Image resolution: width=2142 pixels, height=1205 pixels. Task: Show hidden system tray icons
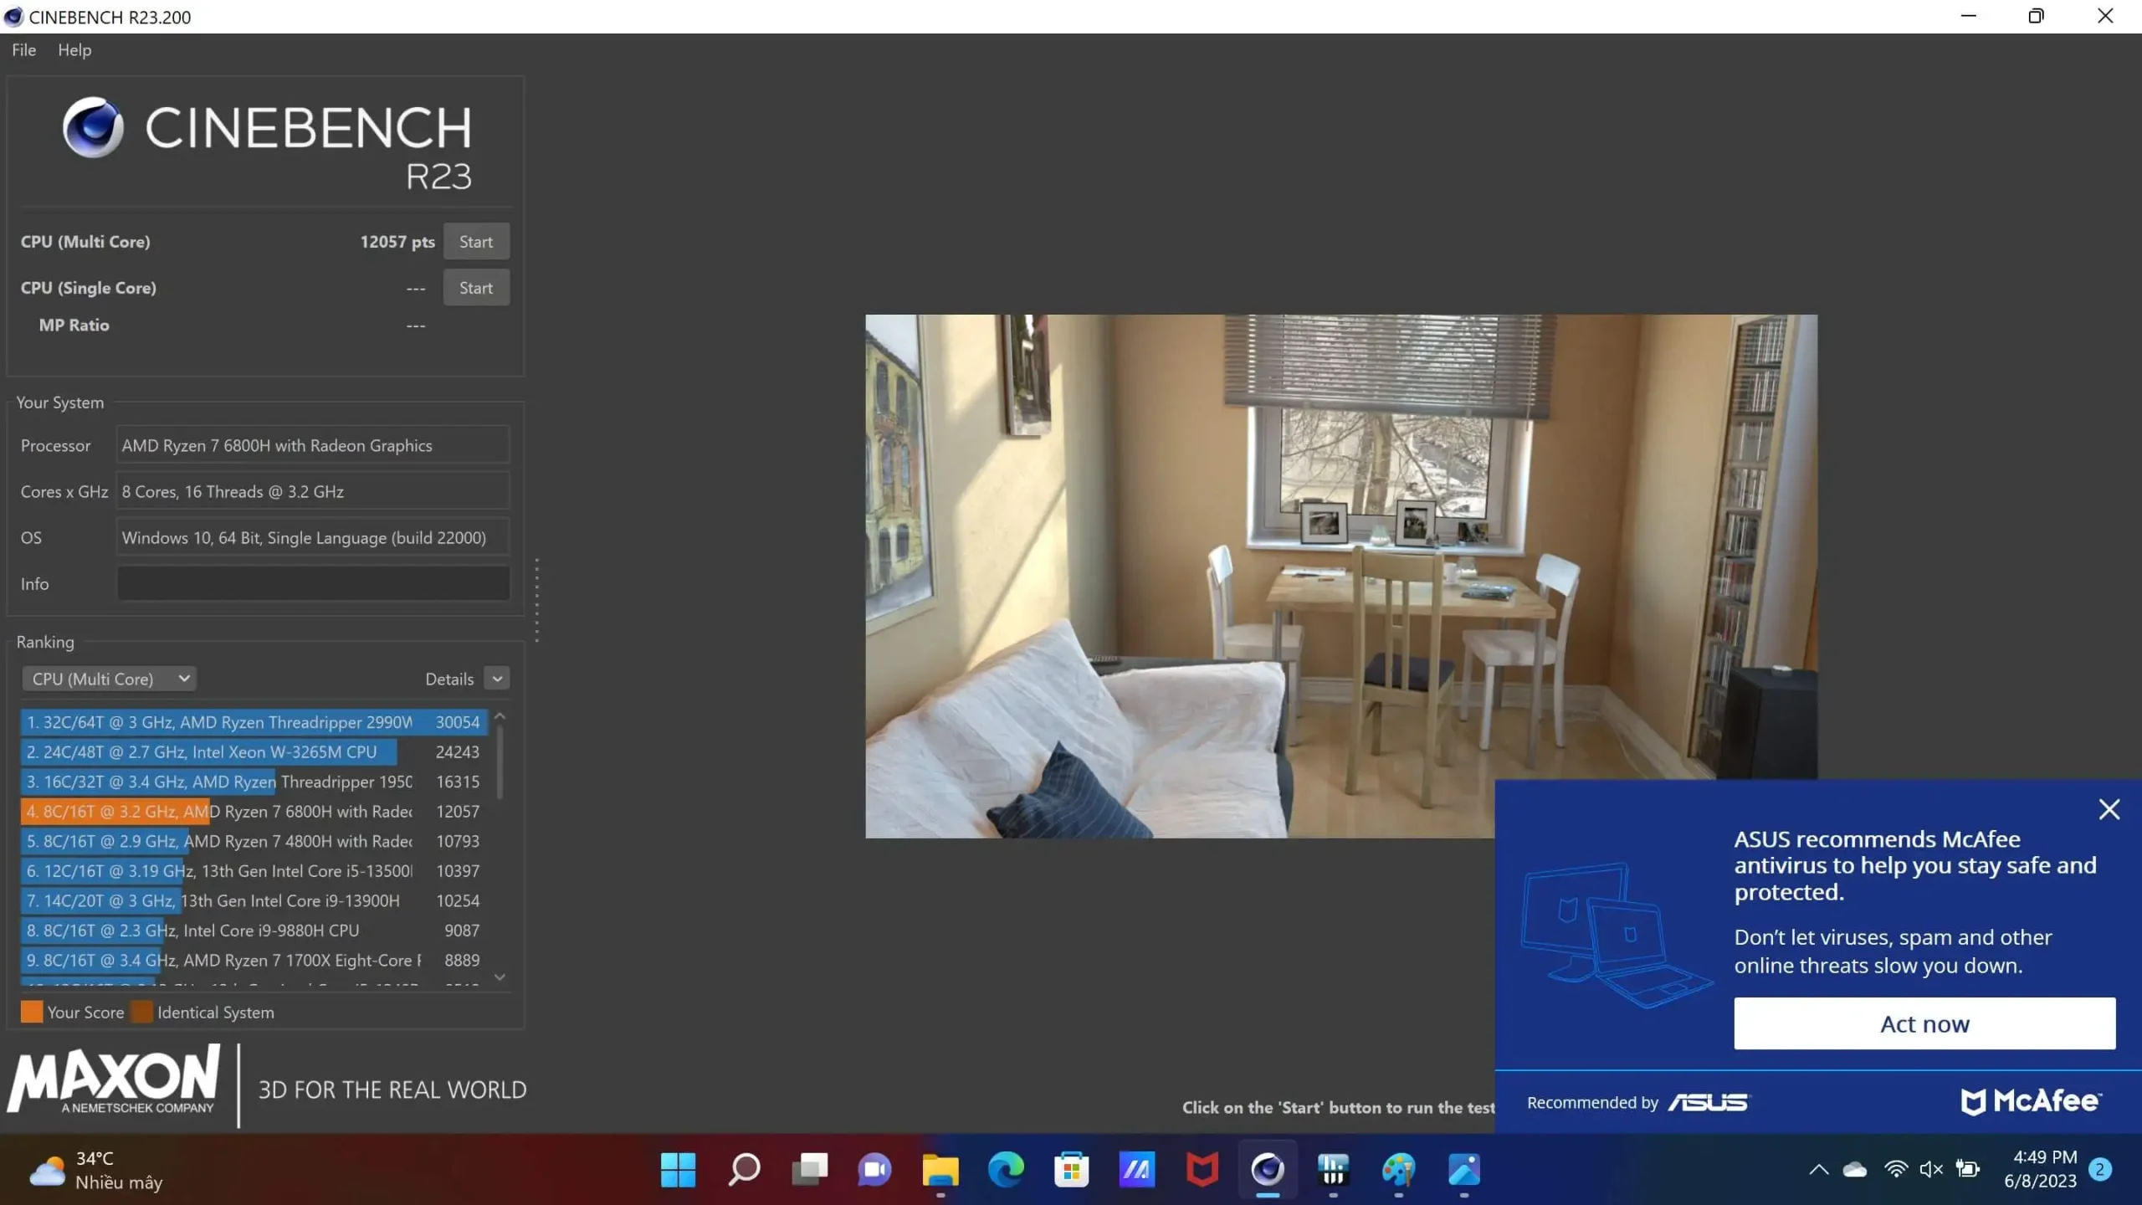click(1818, 1169)
